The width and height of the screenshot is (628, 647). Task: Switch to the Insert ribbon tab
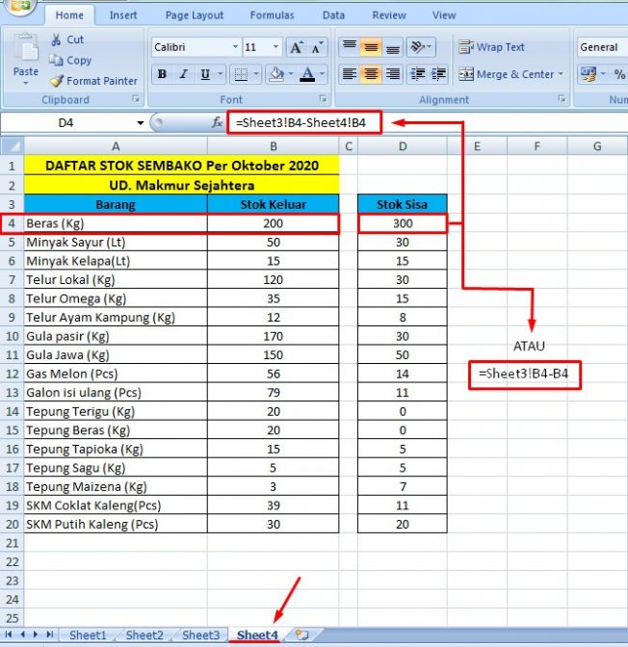tap(123, 15)
